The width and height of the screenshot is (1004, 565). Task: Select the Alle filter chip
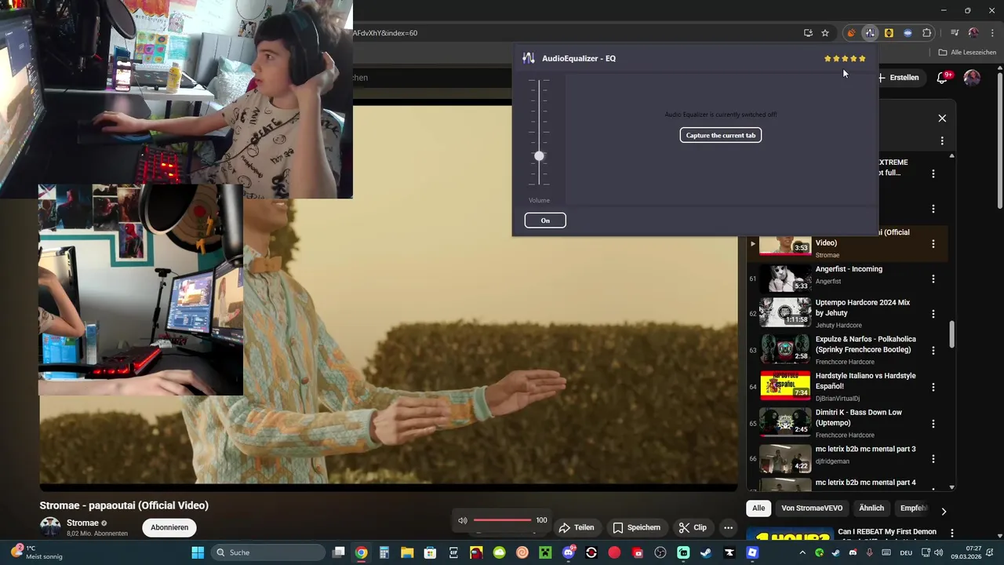click(758, 508)
